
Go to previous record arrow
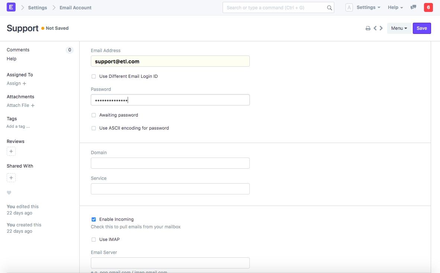click(x=375, y=28)
